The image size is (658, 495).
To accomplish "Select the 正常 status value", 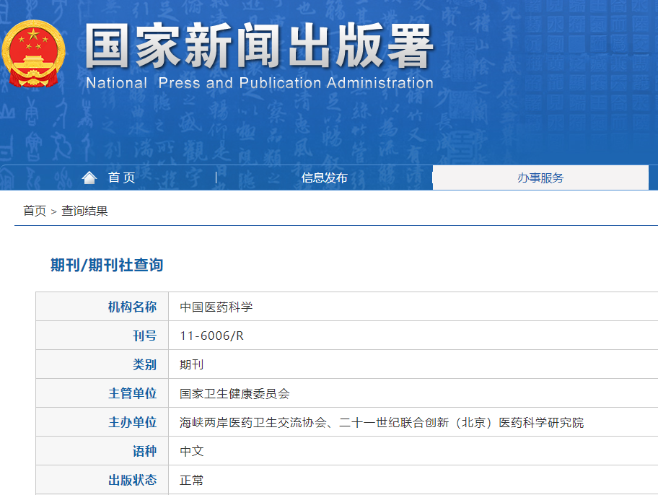I will tap(191, 480).
